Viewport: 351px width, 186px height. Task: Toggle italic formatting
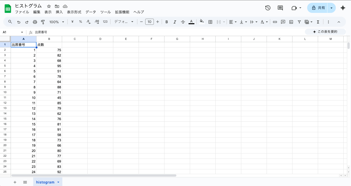tap(175, 22)
